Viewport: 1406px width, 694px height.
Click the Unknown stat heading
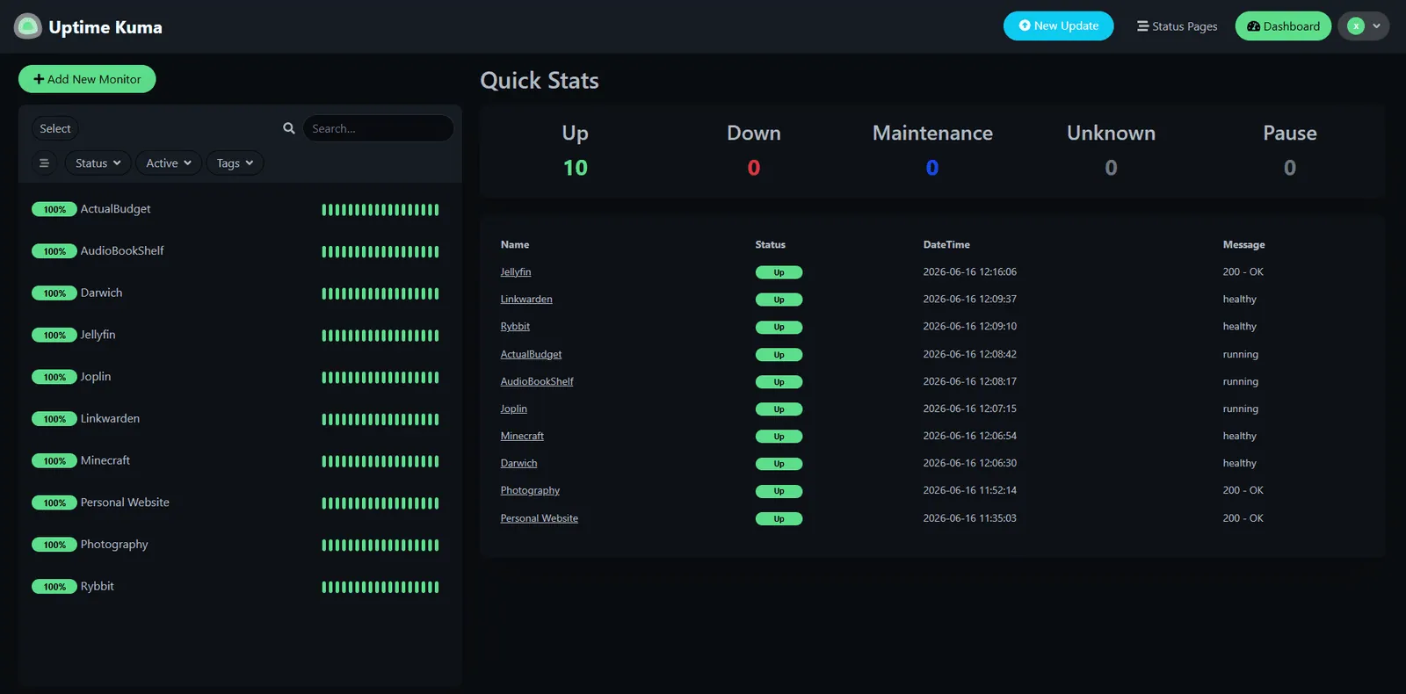[x=1111, y=133]
